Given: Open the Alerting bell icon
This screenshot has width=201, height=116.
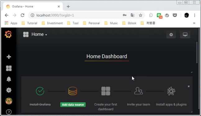Looking at the screenshot, I should pyautogui.click(x=9, y=79).
